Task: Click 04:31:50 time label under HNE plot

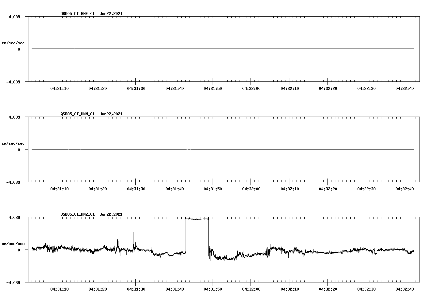Action: [213, 88]
